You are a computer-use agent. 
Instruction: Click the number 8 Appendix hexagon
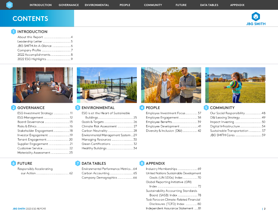pos(142,163)
